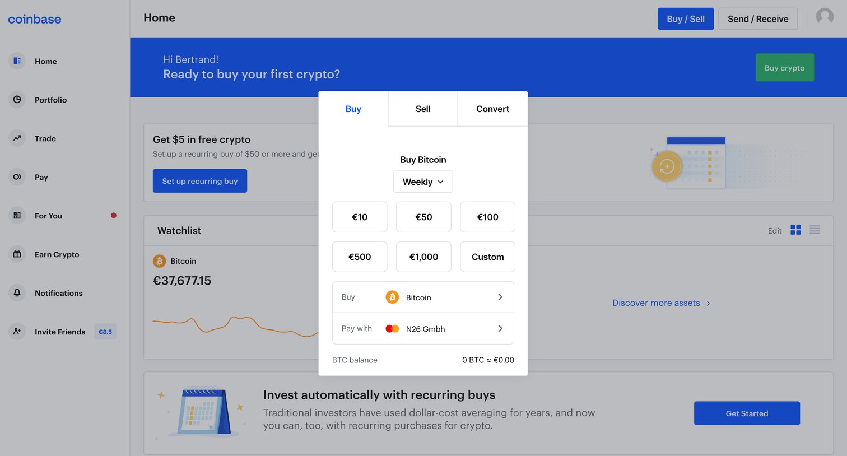Click the Get Started button
This screenshot has height=456, width=847.
(747, 413)
